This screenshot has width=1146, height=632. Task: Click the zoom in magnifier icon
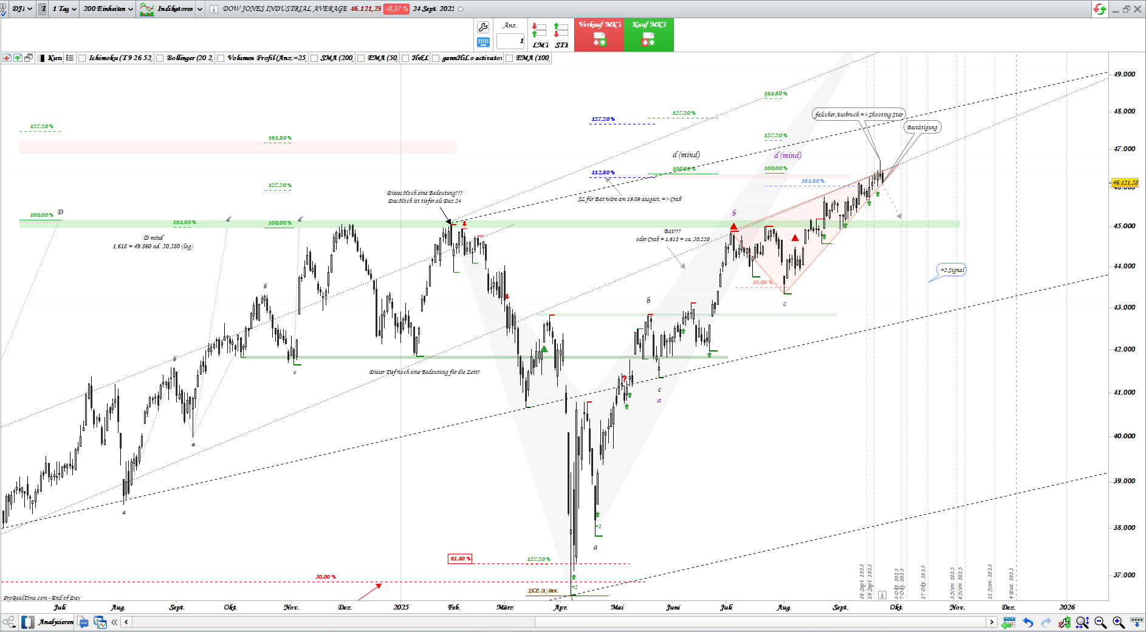click(1118, 622)
